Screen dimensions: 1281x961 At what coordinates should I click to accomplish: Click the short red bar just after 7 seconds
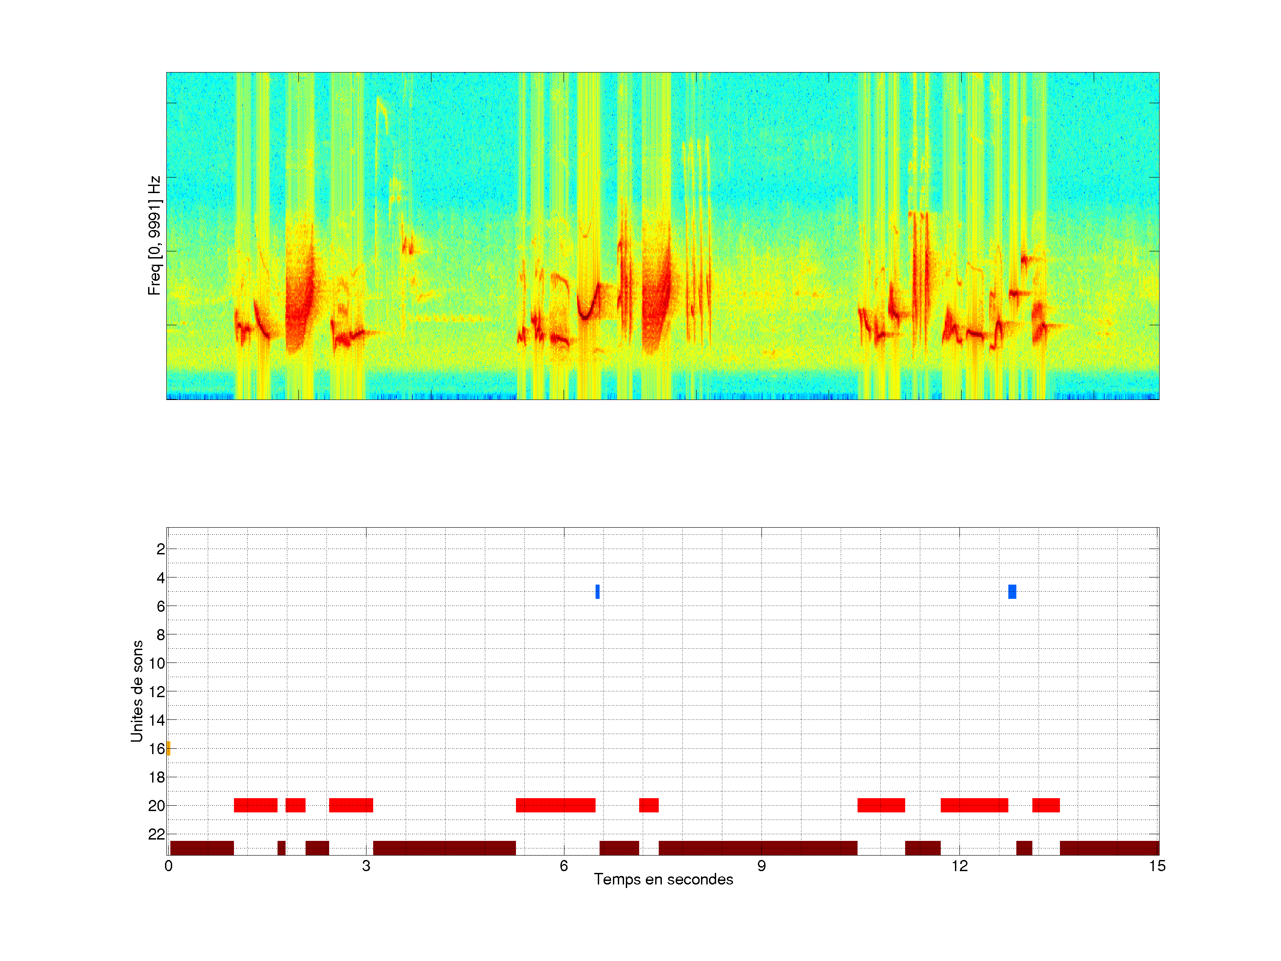[x=649, y=805]
